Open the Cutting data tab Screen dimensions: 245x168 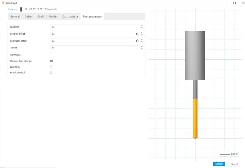[x=70, y=16]
